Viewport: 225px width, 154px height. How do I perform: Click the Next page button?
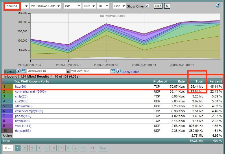click(103, 148)
